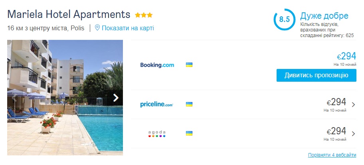Viewport: 364px width, 165px height.
Task: Click the 8.5 rating circle
Action: (x=284, y=20)
